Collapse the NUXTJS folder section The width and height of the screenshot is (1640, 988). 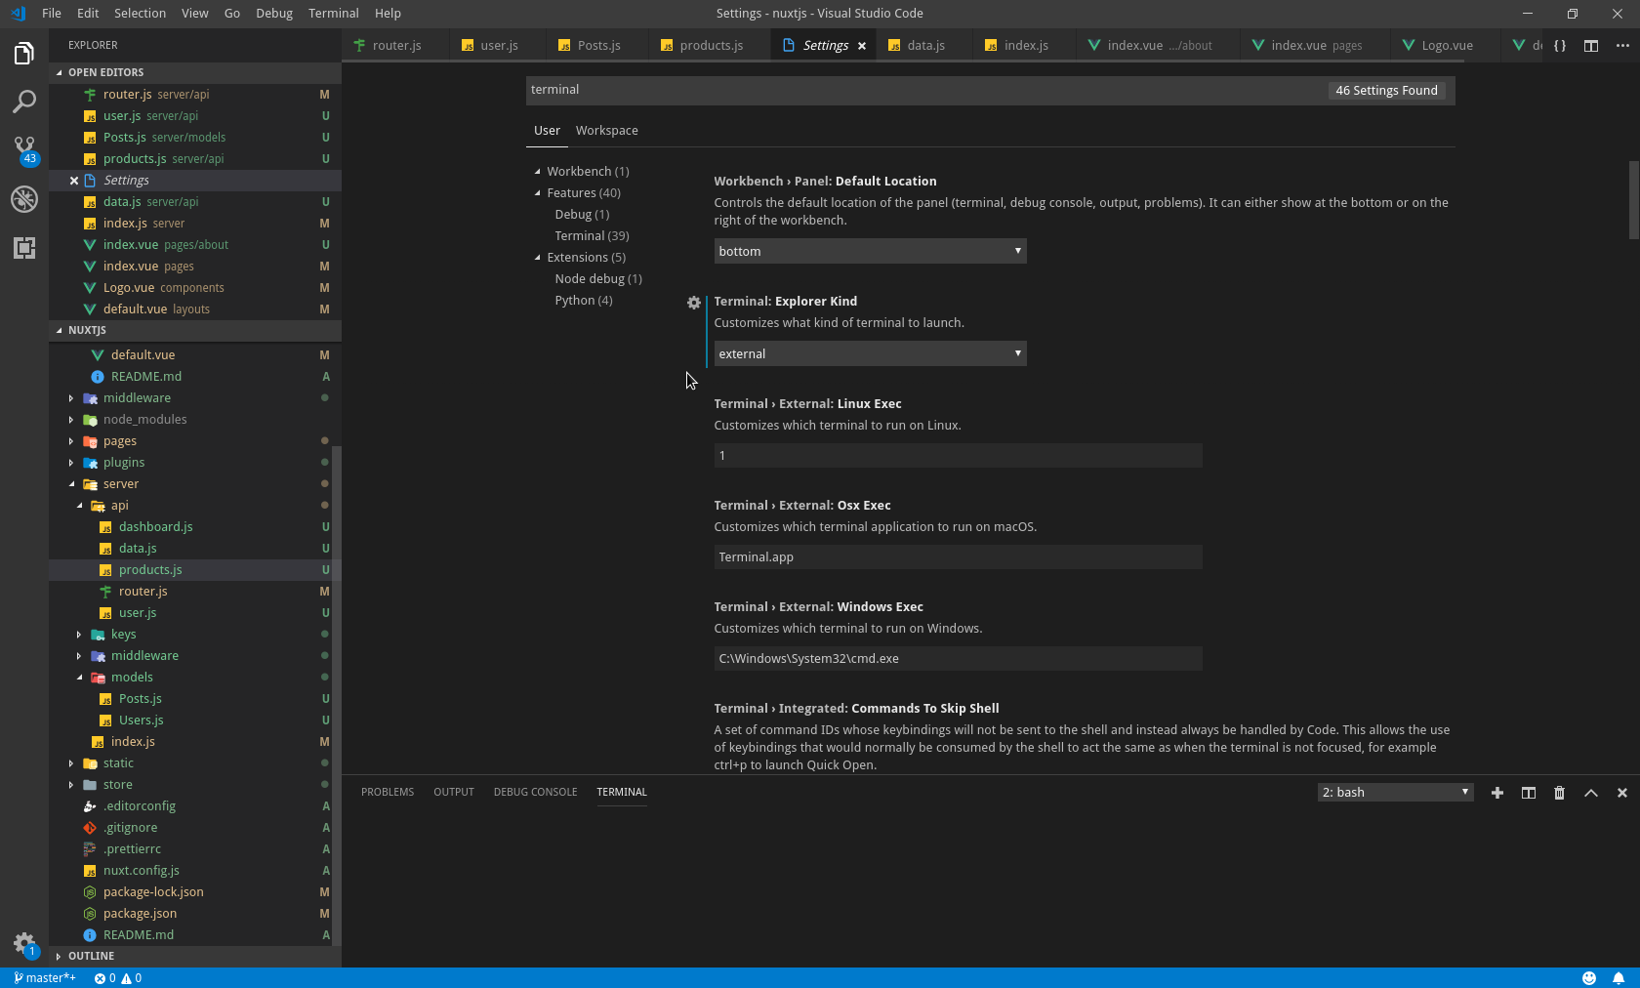click(x=195, y=330)
